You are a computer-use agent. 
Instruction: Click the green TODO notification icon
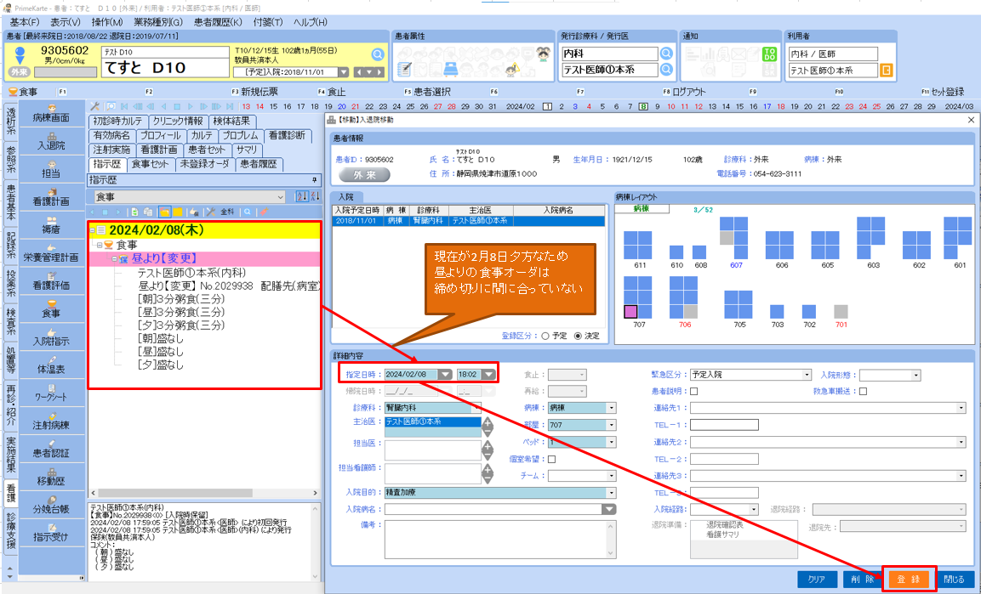pos(769,54)
